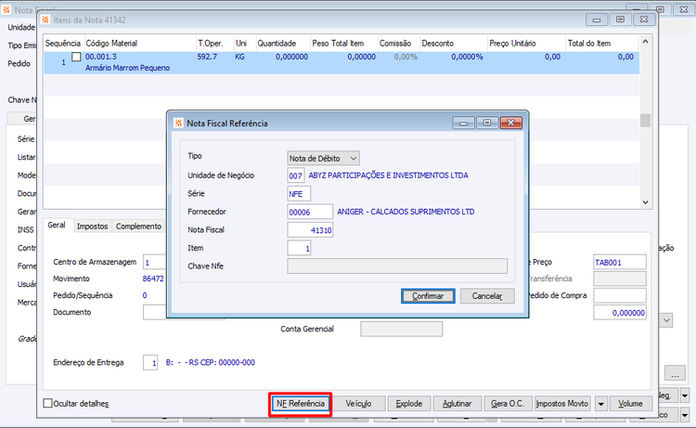Click the Série field containing NFE
This screenshot has width=696, height=428.
[299, 194]
